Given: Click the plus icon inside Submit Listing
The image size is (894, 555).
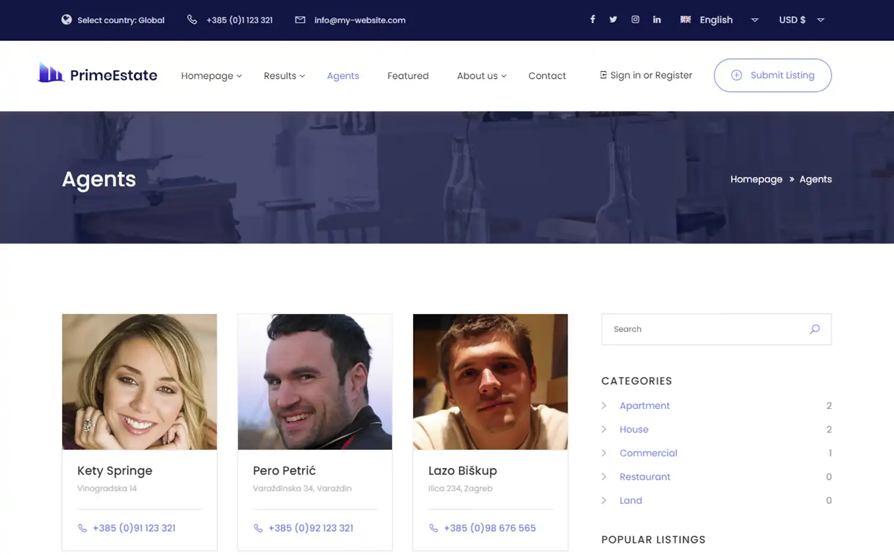Looking at the screenshot, I should click(736, 75).
